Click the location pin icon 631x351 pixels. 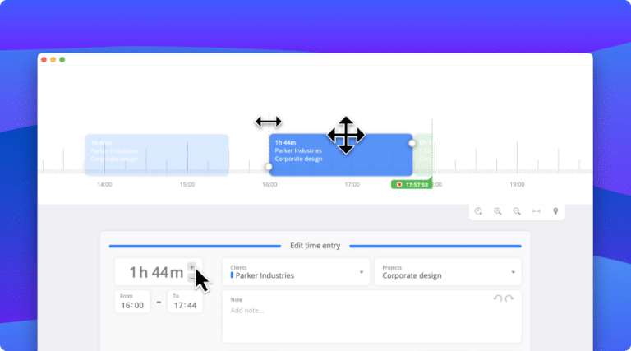pos(555,211)
